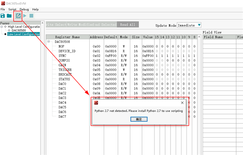This screenshot has width=243, height=155.
Task: Select the DAC6 register name
Action: pos(62,112)
